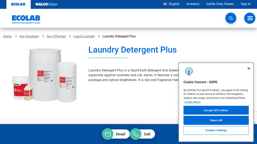Click the Ecolab logo in header

26,20
